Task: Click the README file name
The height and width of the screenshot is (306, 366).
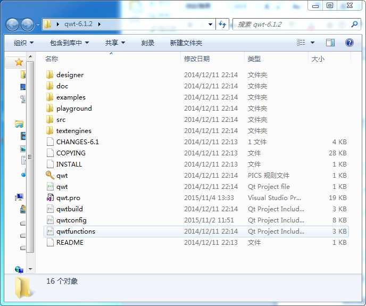Action: 70,243
